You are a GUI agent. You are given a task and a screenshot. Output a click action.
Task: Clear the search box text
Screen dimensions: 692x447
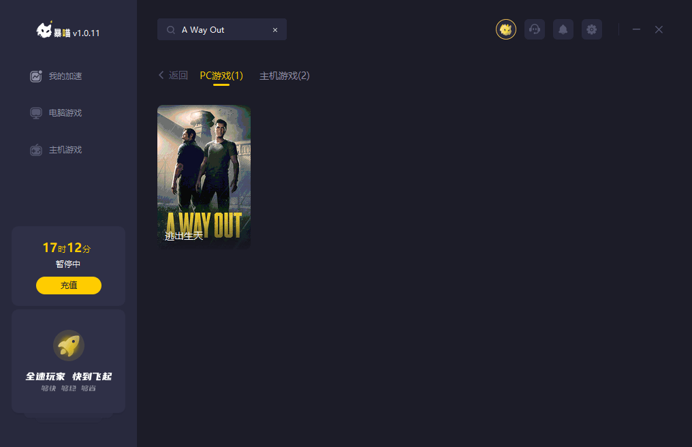point(275,30)
